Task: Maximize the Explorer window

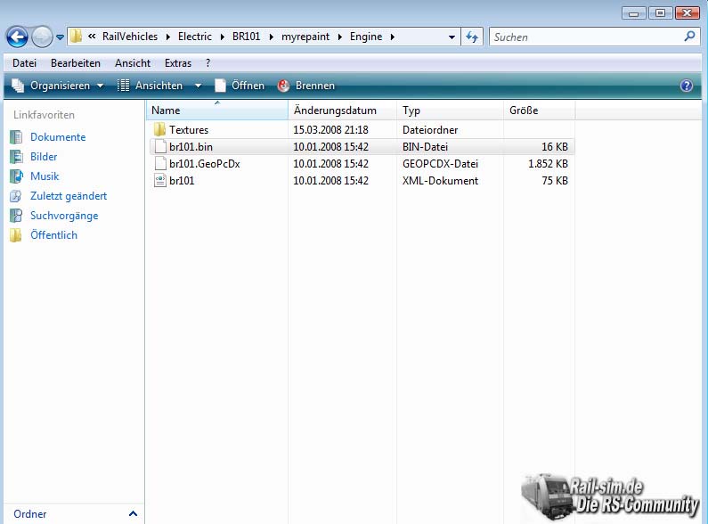Action: tap(660, 13)
